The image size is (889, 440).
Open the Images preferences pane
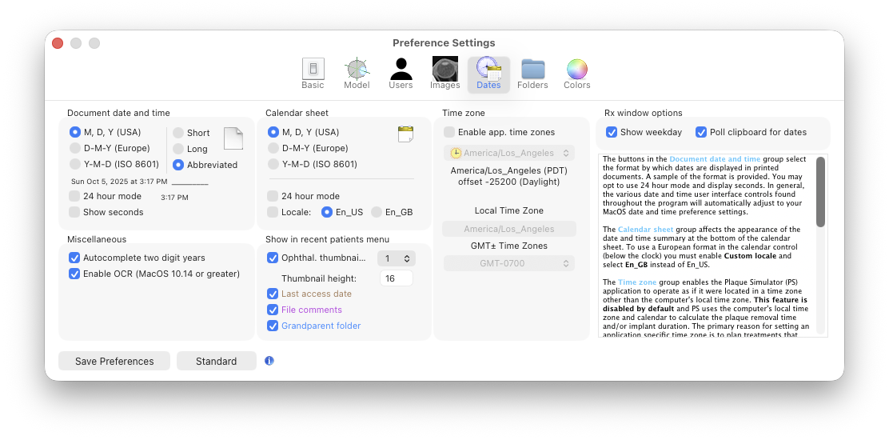tap(444, 74)
